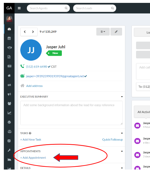Open the newspaper icon in sidebar
This screenshot has width=150, height=172.
tap(9, 66)
